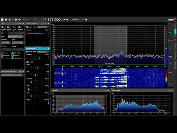Close the Source panel

(23, 71)
